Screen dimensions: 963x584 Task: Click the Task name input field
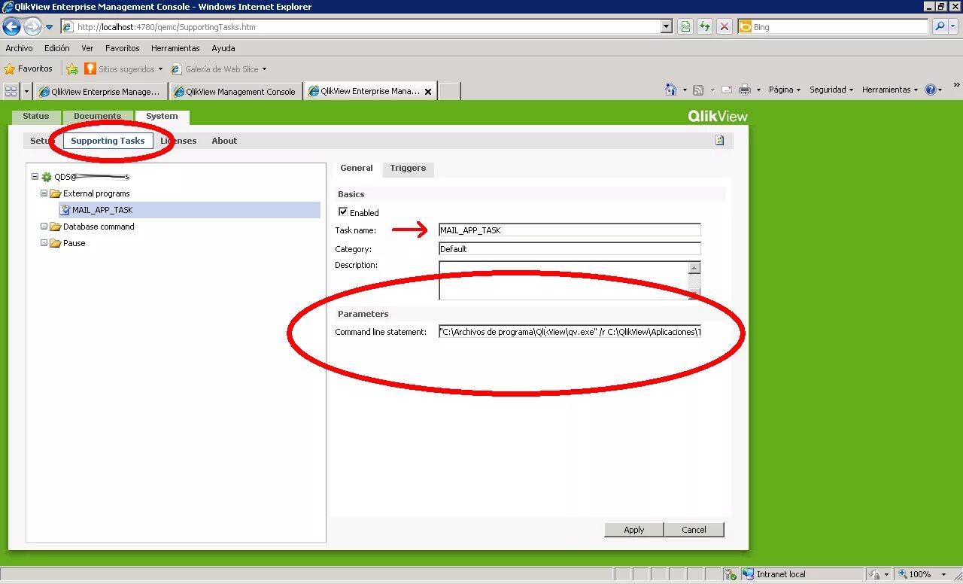point(570,230)
